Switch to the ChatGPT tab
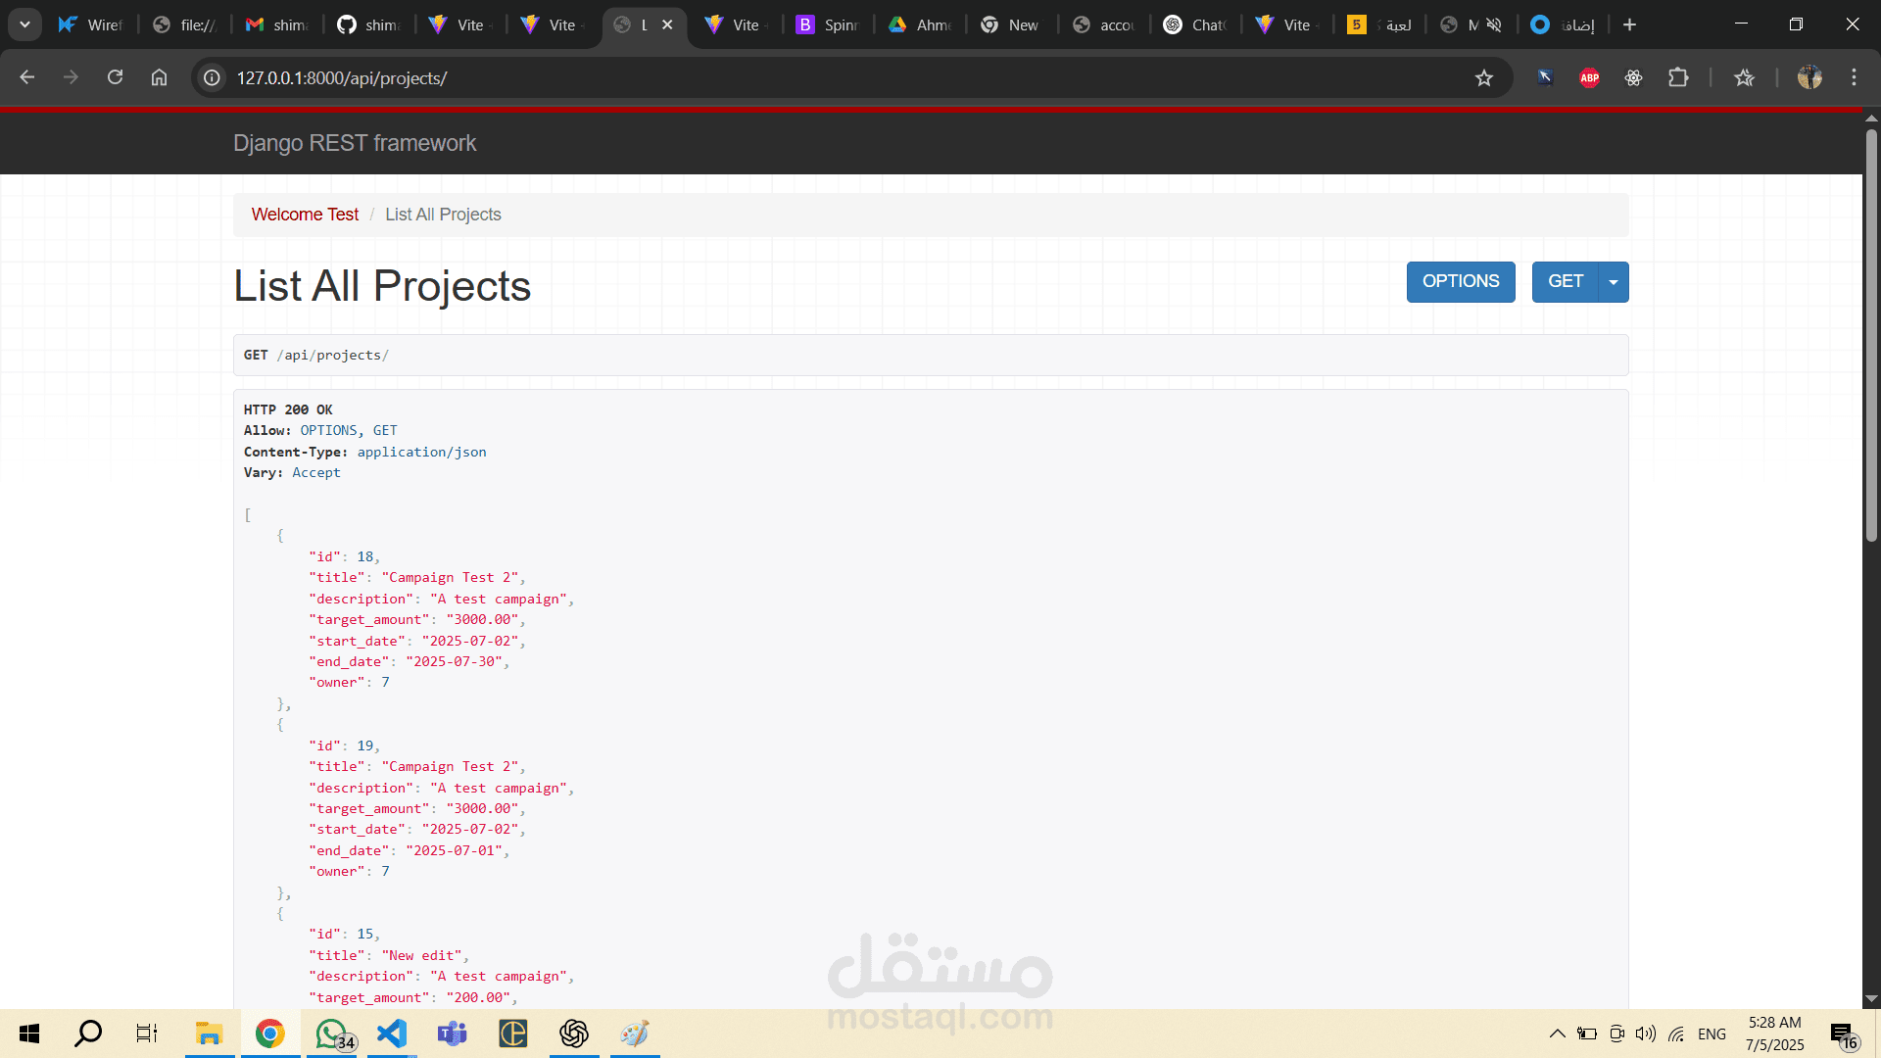Viewport: 1881px width, 1058px height. (x=1195, y=24)
